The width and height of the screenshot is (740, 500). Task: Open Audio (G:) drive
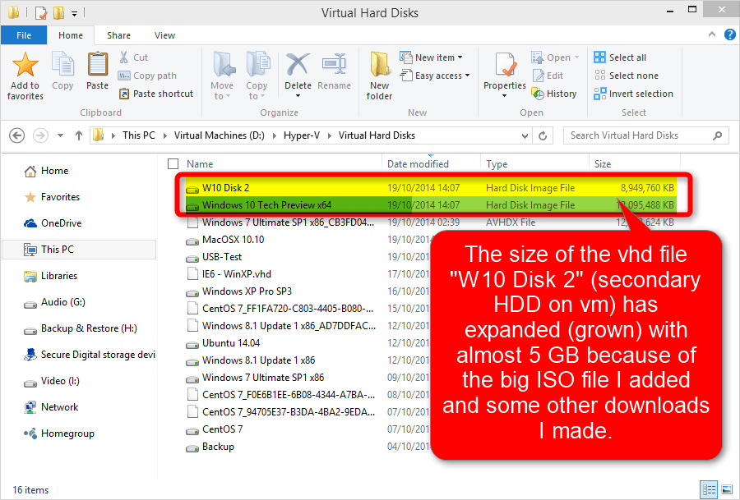point(55,302)
